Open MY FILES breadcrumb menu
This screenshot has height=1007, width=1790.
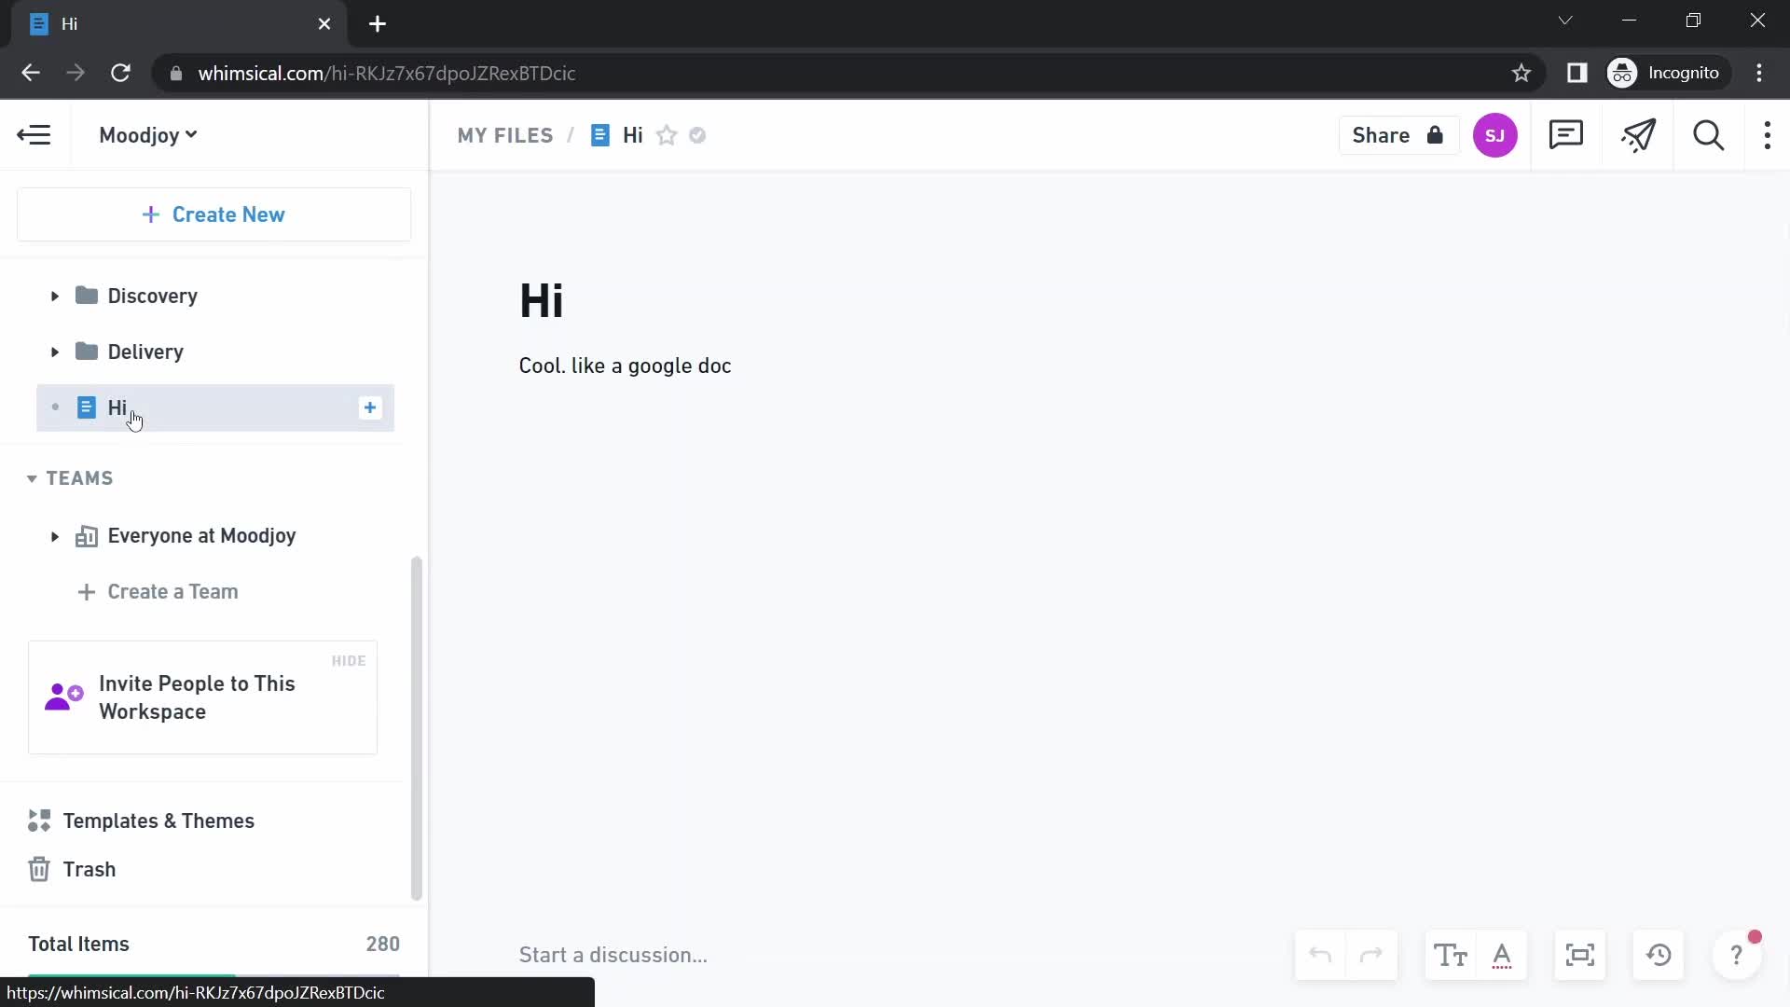point(505,135)
